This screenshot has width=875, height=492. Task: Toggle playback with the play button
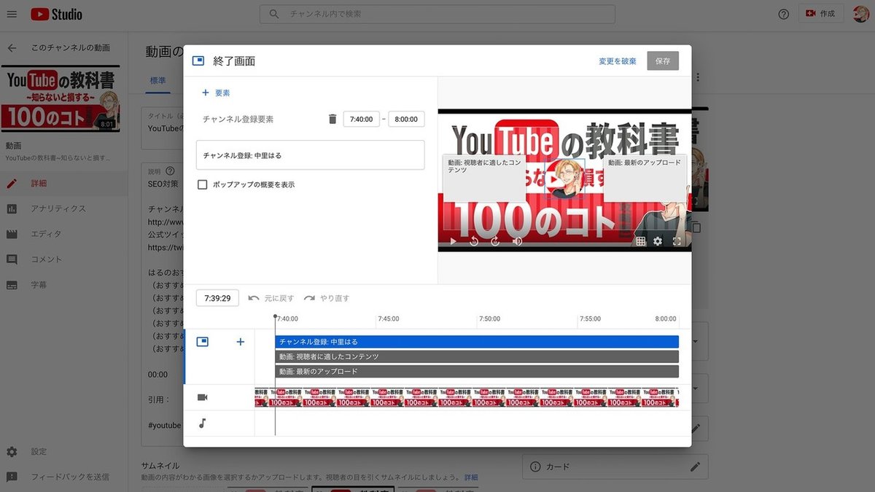453,241
